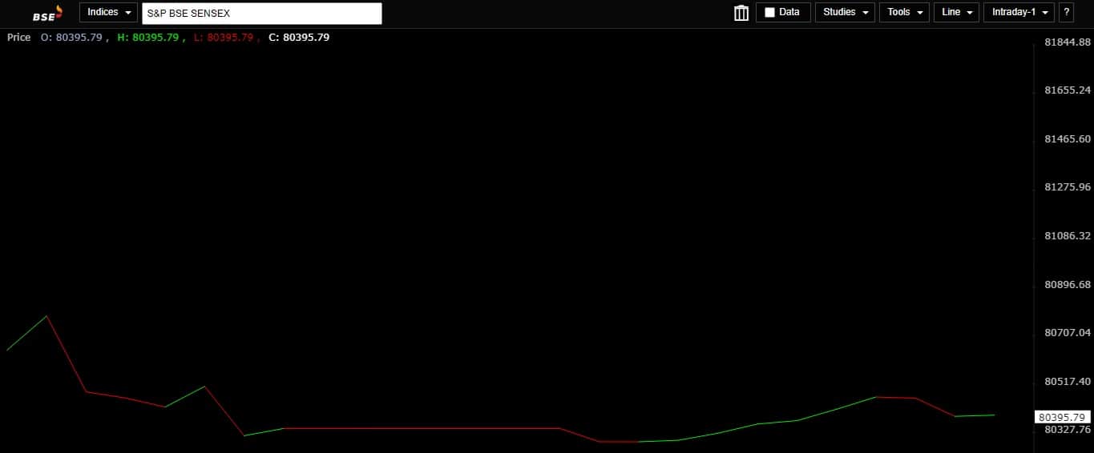Expand the Studies dropdown menu
Screen dimensions: 1094x453
[x=845, y=13]
